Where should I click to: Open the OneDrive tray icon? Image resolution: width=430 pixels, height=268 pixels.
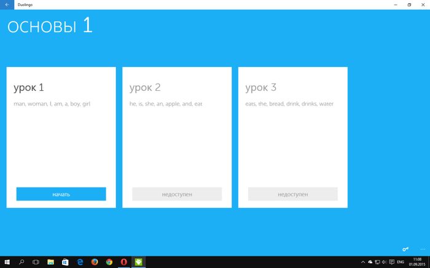(x=370, y=262)
